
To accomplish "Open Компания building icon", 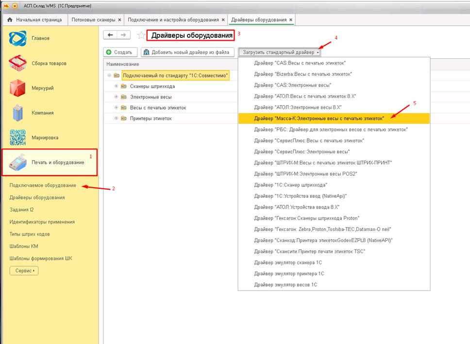I will click(x=17, y=113).
